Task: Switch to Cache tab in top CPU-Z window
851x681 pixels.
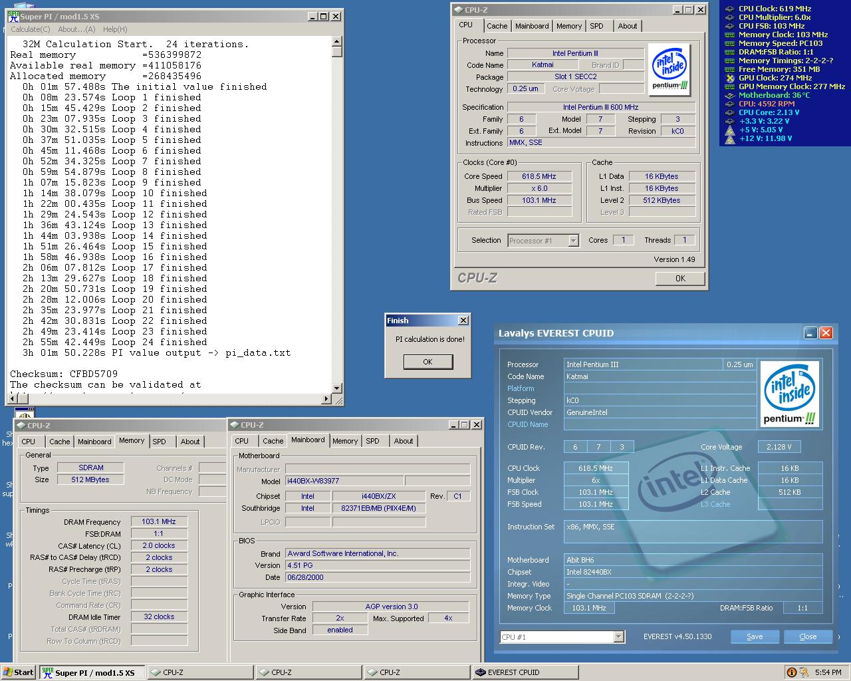Action: click(x=497, y=26)
